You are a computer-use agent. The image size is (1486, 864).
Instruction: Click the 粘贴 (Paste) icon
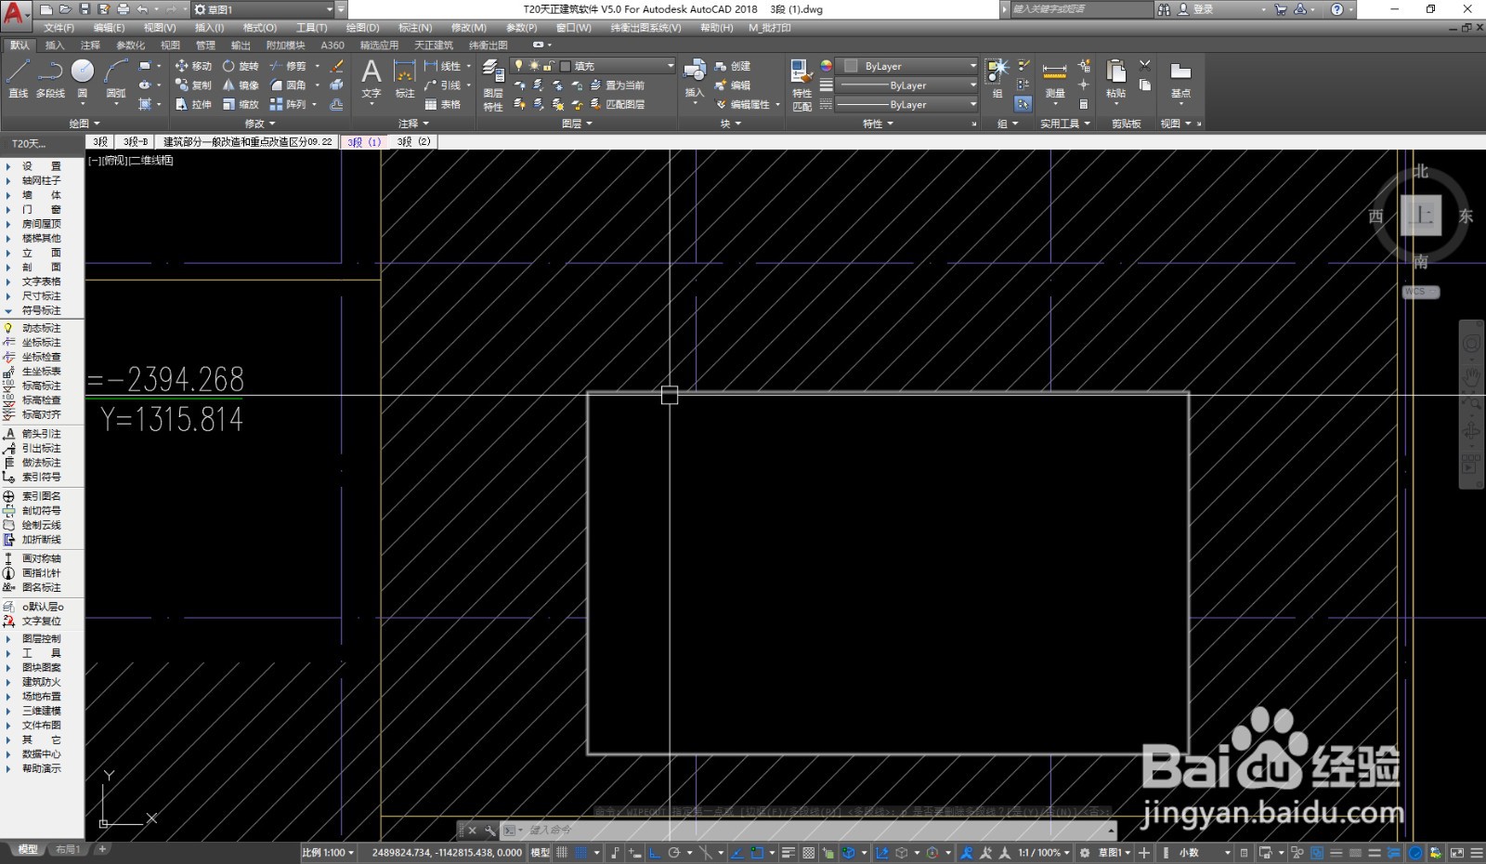[1116, 79]
